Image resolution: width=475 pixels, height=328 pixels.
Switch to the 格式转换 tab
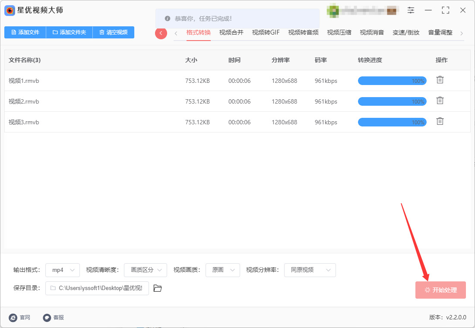point(199,33)
